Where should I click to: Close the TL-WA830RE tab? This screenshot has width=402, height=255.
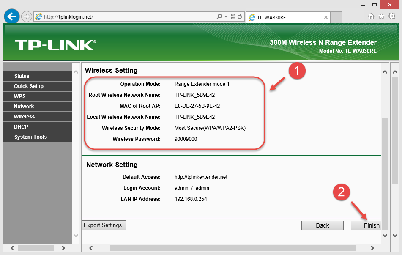(x=325, y=17)
